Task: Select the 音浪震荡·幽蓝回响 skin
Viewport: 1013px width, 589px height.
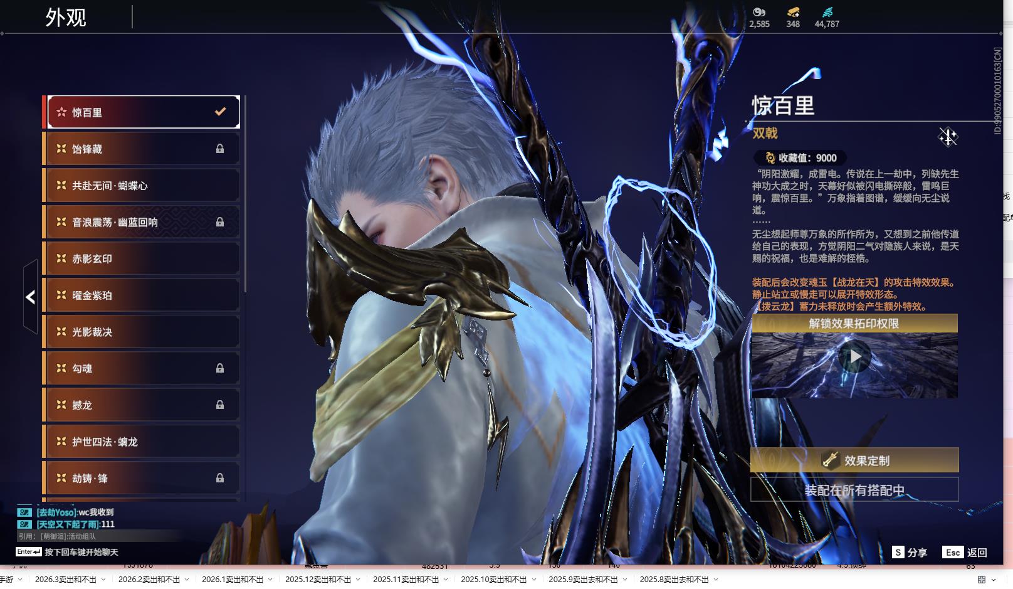Action: [141, 222]
